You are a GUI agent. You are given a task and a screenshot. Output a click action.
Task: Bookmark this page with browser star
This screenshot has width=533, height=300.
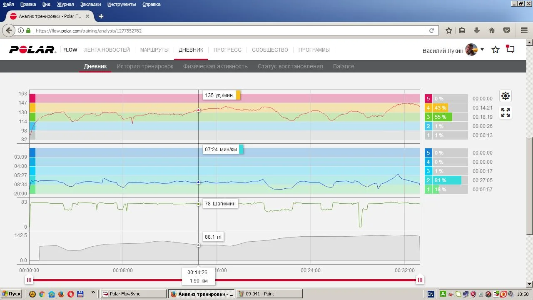click(x=448, y=30)
